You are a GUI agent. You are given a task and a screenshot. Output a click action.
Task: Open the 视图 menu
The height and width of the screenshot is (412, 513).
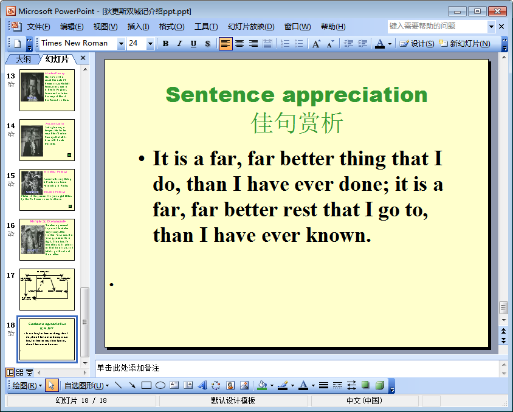pos(105,27)
